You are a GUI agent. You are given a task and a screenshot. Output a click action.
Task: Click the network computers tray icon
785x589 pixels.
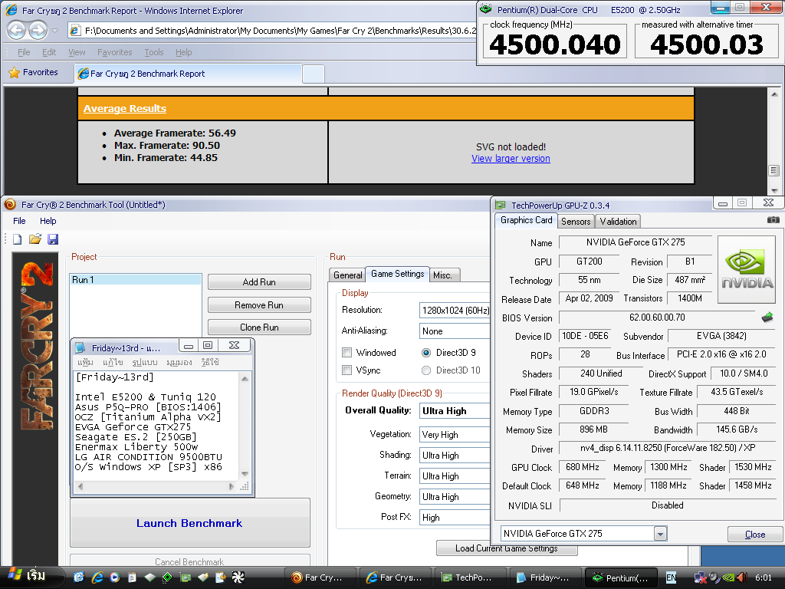click(x=700, y=577)
